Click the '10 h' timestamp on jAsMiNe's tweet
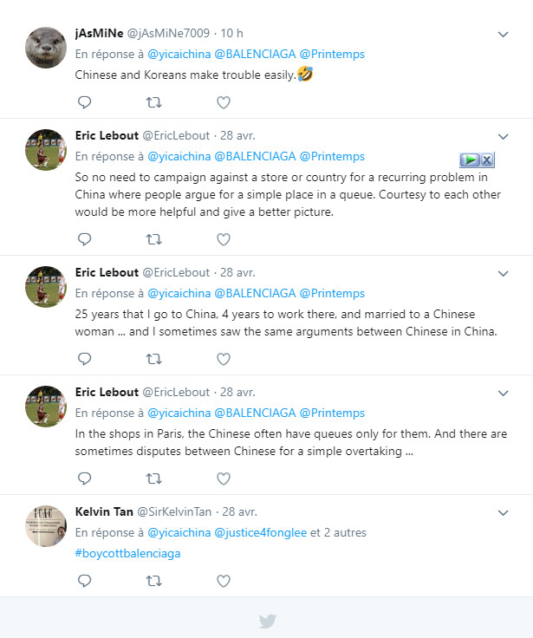Viewport: 533px width, 638px height. (231, 34)
